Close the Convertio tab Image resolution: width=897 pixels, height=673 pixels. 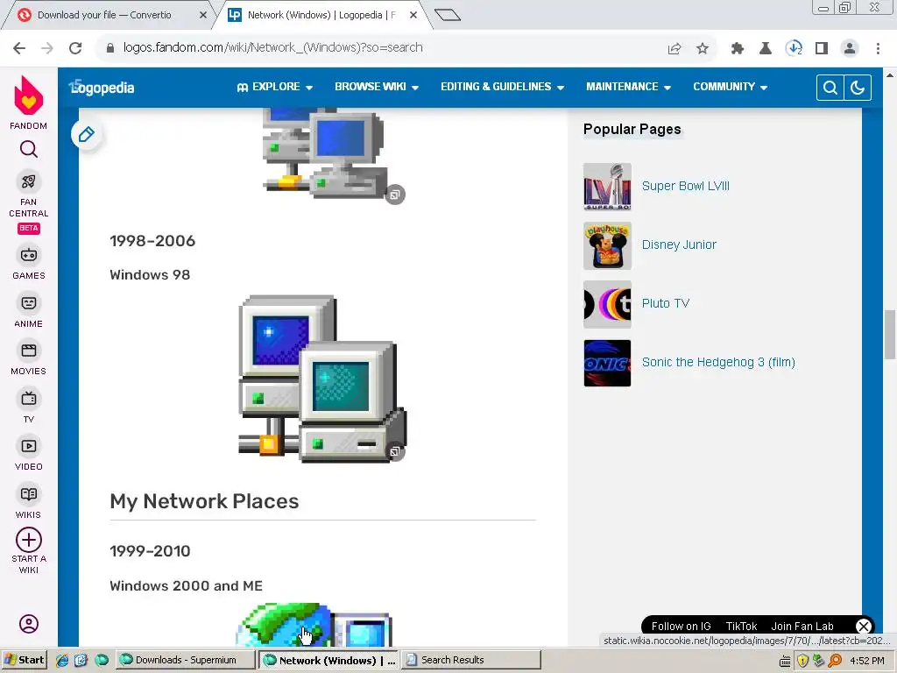pyautogui.click(x=203, y=15)
